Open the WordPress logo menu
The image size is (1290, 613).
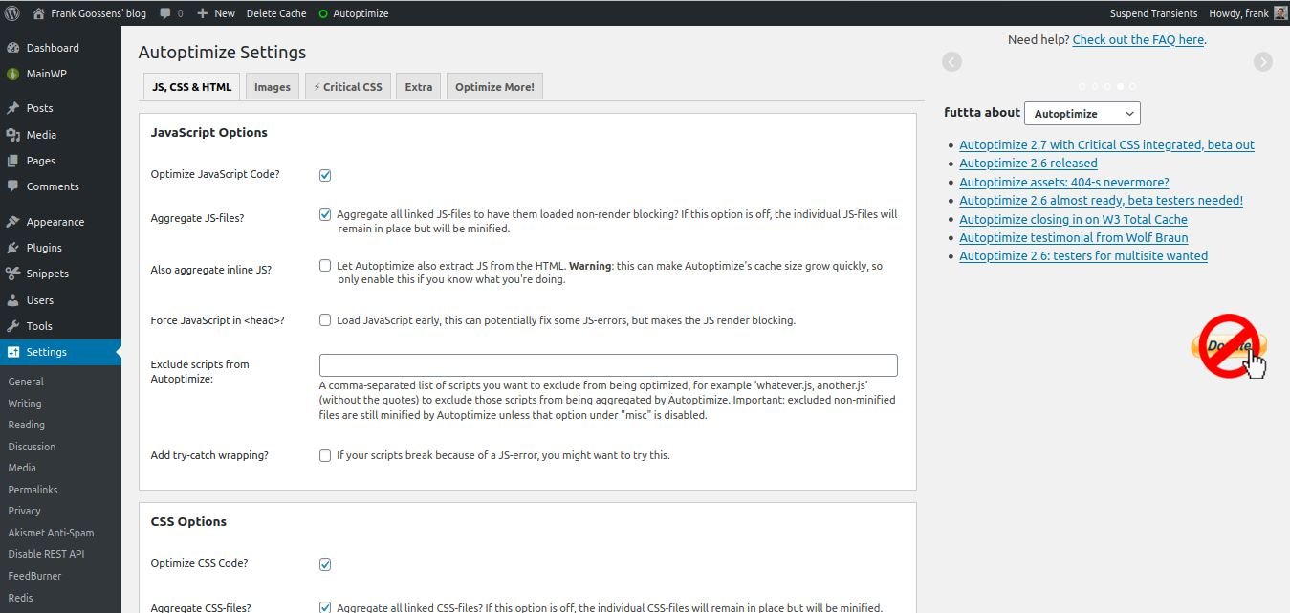(x=12, y=13)
